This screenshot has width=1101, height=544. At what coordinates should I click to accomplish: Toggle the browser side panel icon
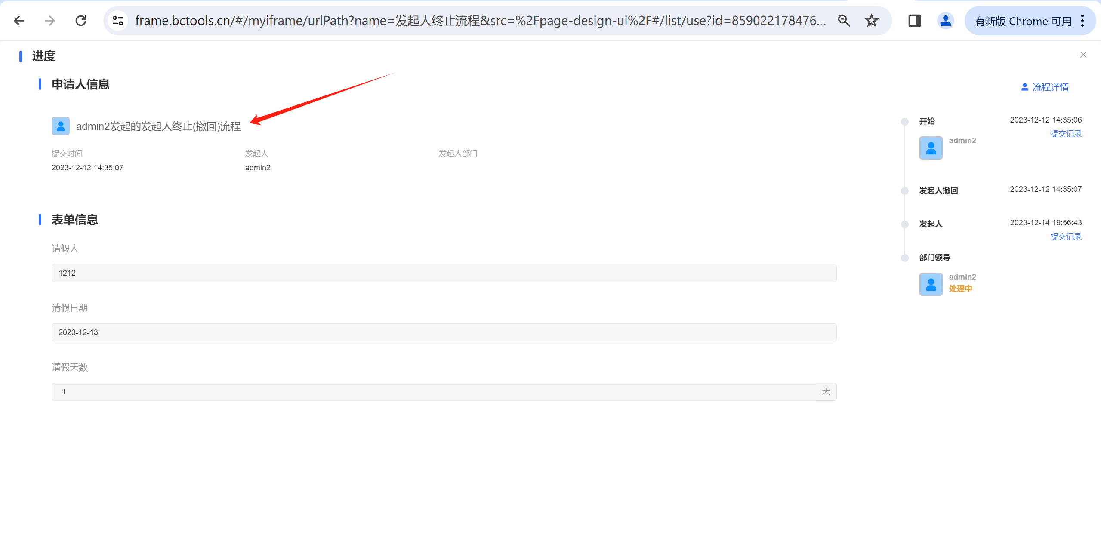tap(914, 21)
